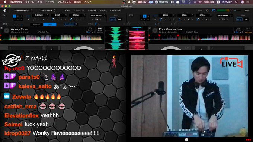This screenshot has height=142, width=253.
Task: Click the waveform zoom-out magnifier icon
Action: coord(127,40)
